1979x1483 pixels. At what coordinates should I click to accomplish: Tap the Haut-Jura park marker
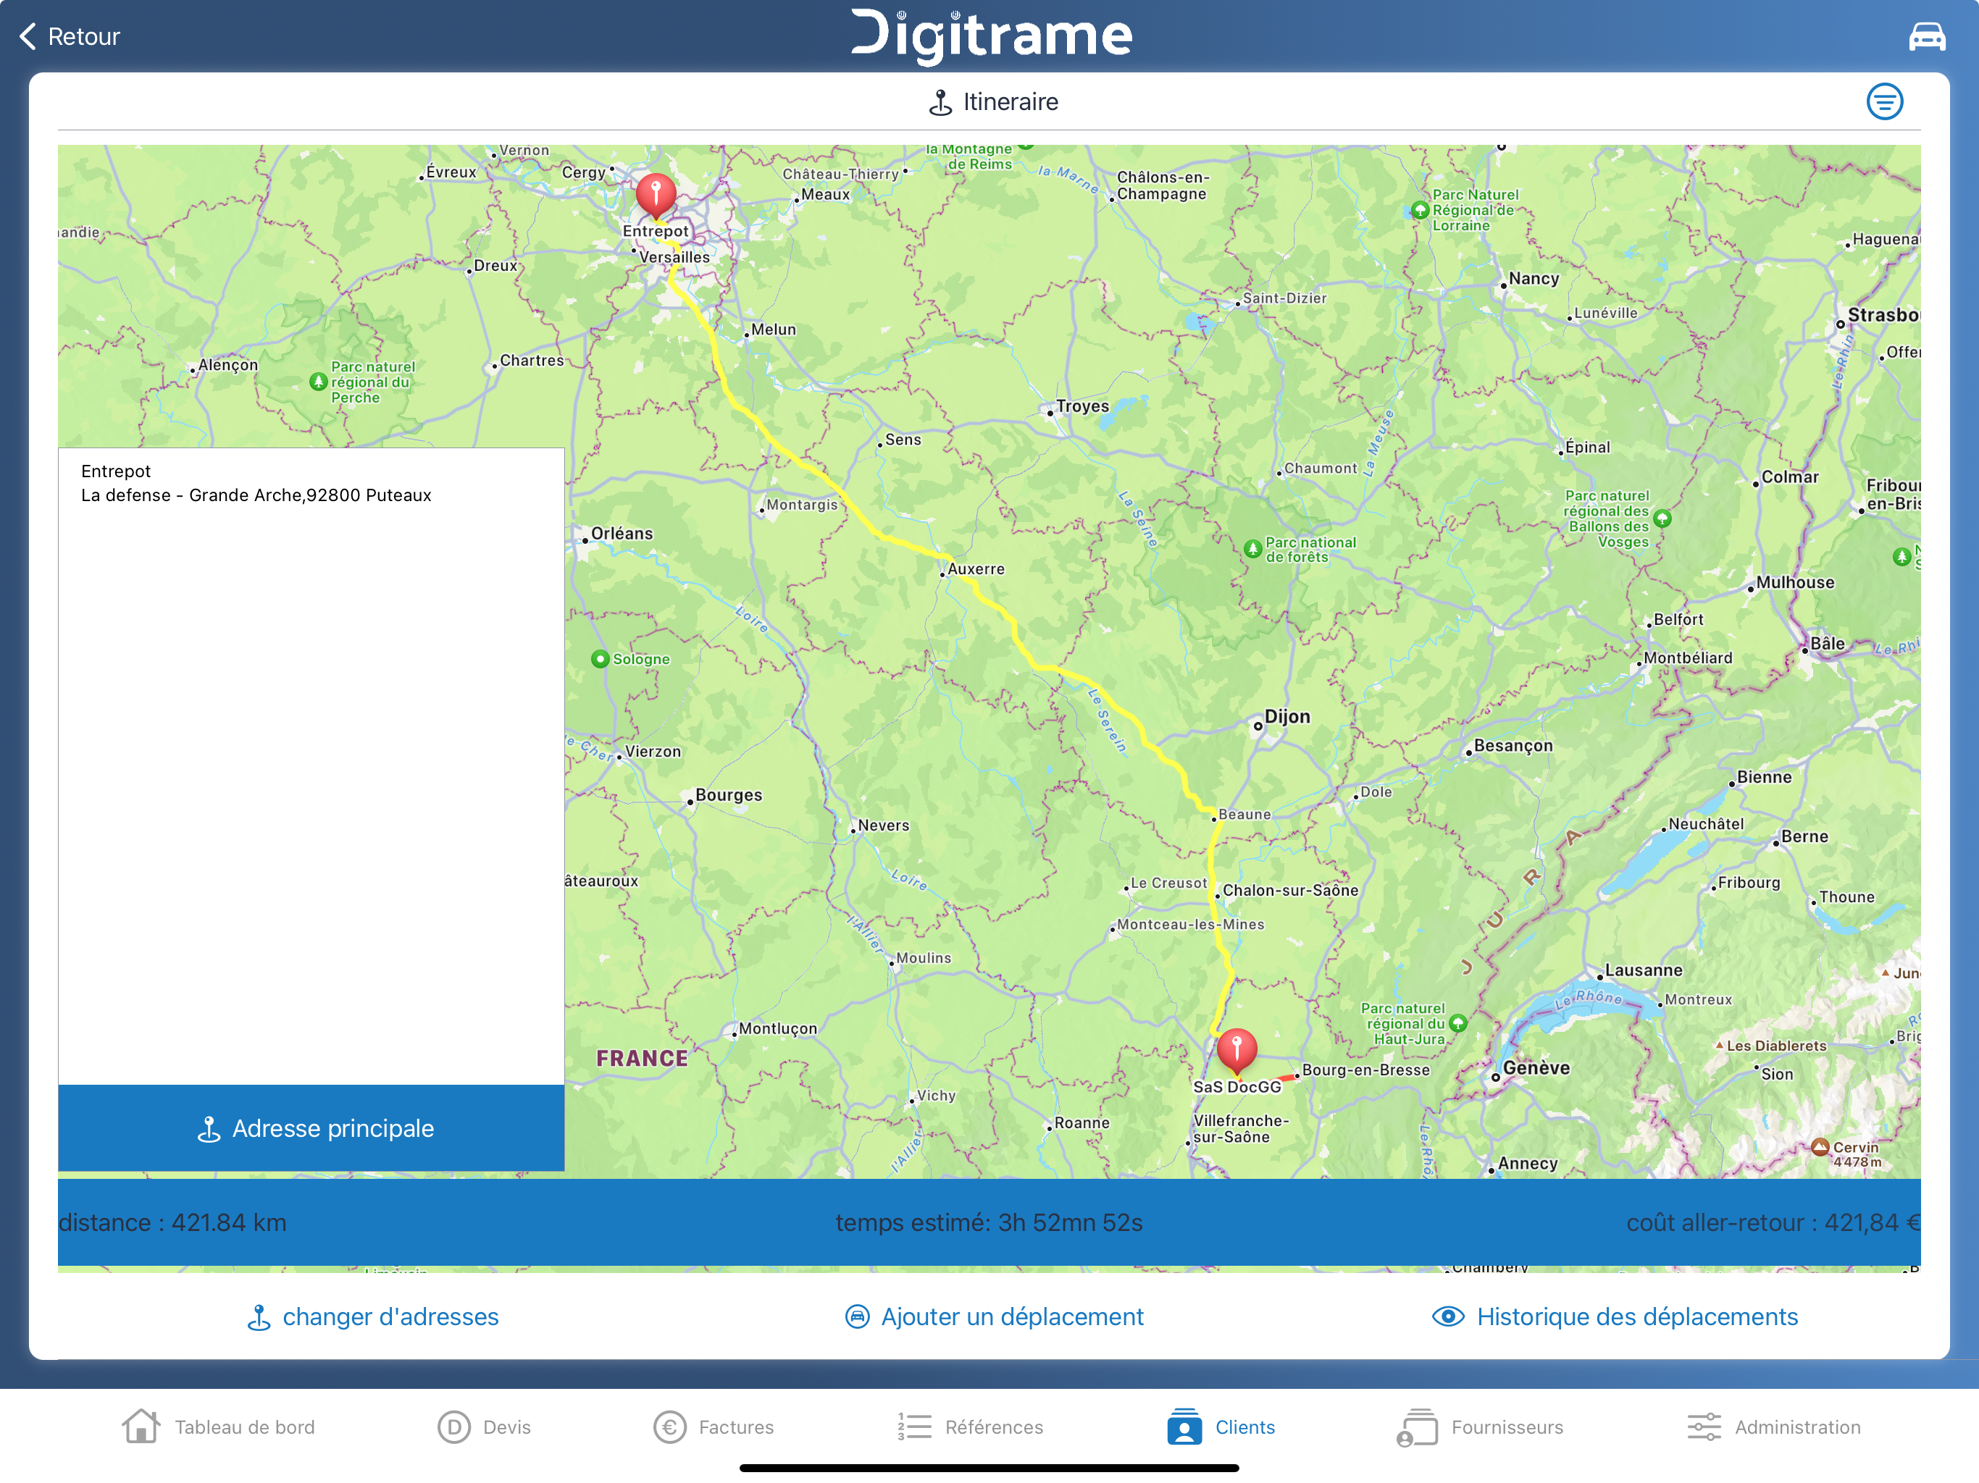click(x=1457, y=1023)
